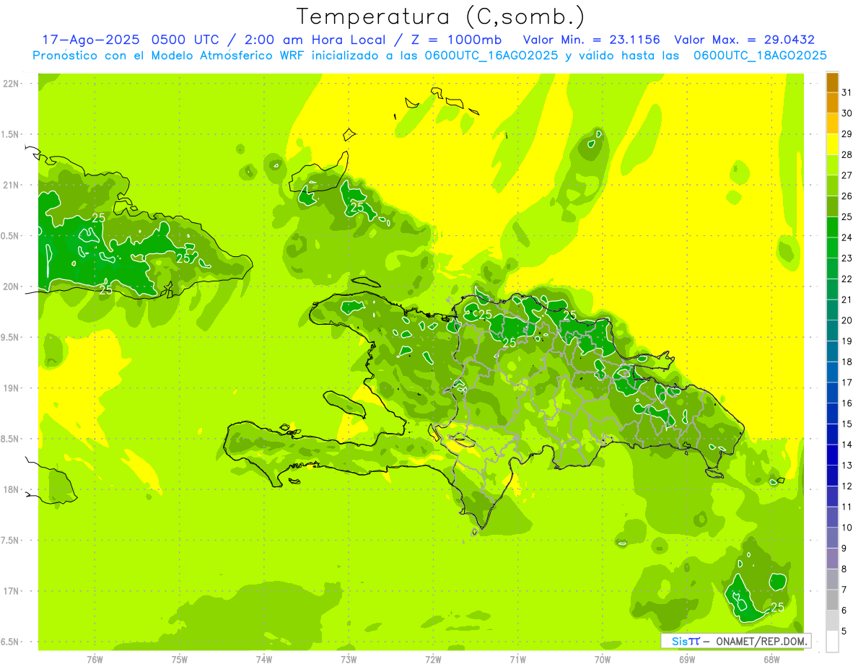Click the '71W' longitude label
The image size is (866, 669).
[517, 660]
